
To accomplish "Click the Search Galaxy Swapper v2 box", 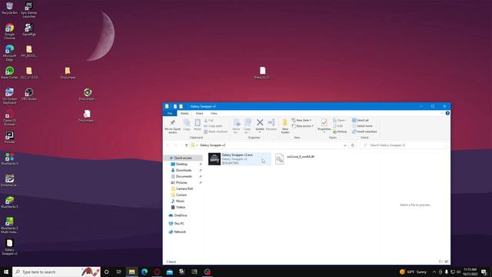I will click(404, 145).
